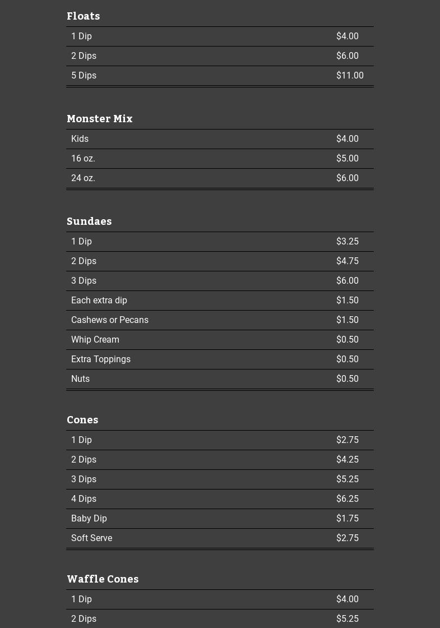Click the Extra Toppings row
Screen dimensions: 440x628
click(220, 359)
